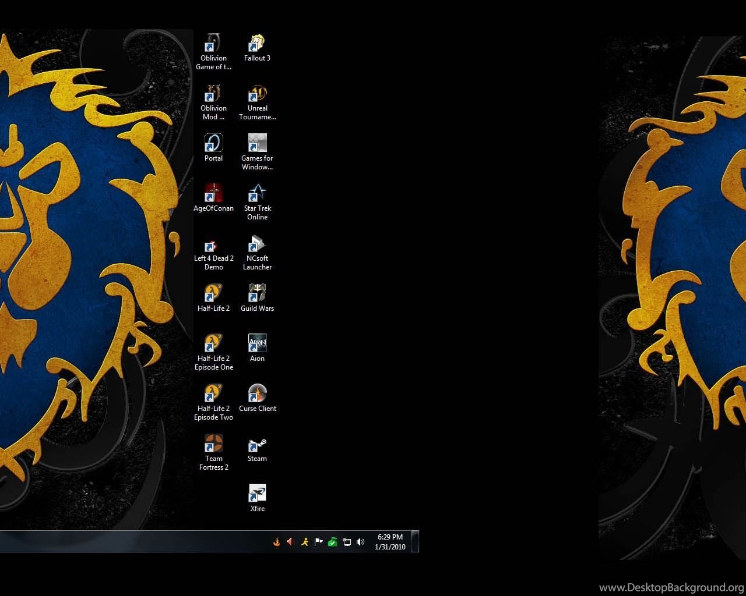Image resolution: width=746 pixels, height=596 pixels.
Task: Select the Star Trek Online shortcut
Action: (x=257, y=203)
